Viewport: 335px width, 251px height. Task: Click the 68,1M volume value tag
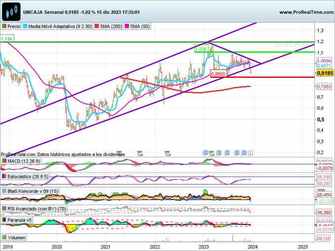tap(323, 238)
